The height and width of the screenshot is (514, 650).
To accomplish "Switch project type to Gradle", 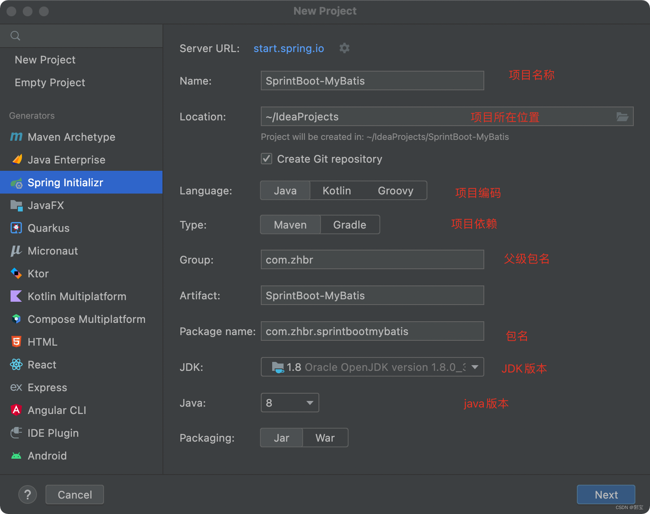I will (x=349, y=224).
